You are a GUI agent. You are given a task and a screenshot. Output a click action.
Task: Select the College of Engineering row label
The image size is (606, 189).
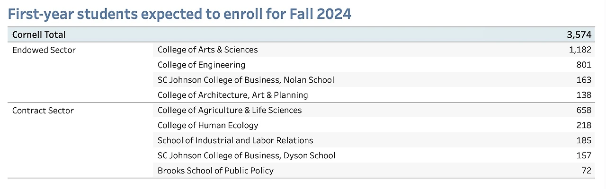[x=201, y=65]
